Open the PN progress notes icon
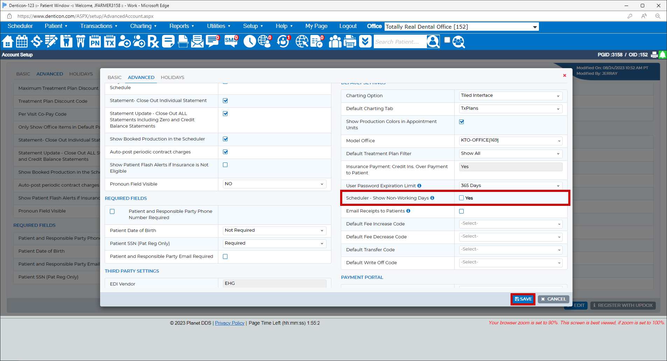Screen dimensions: 667x361 pyautogui.click(x=95, y=42)
